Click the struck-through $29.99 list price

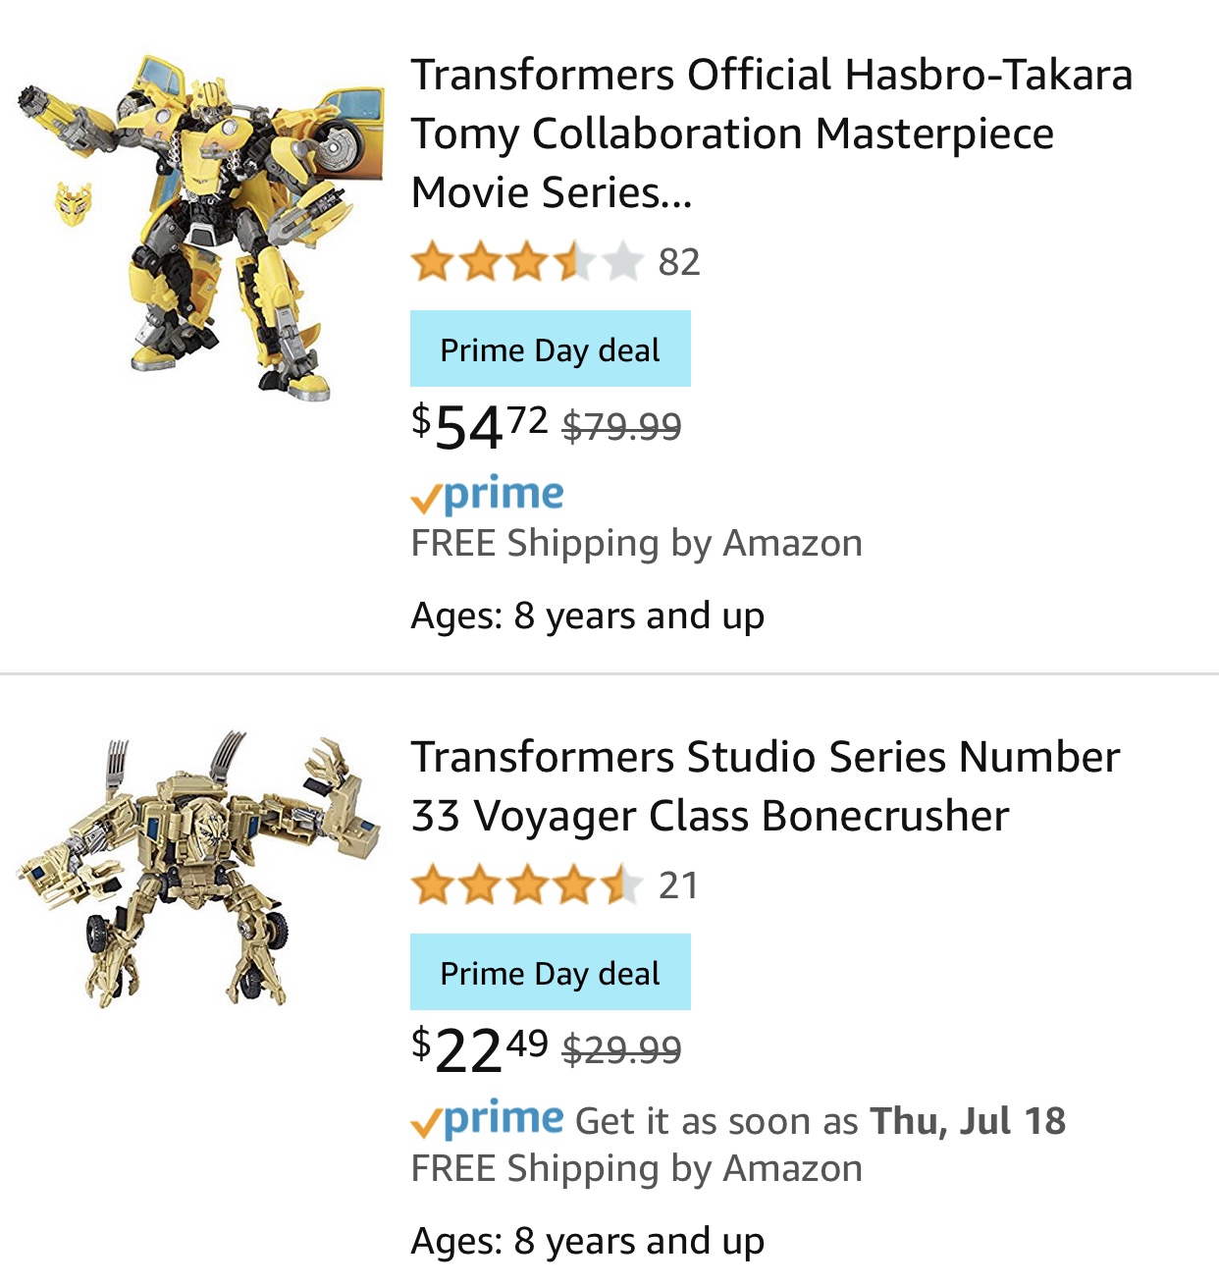tap(621, 1049)
